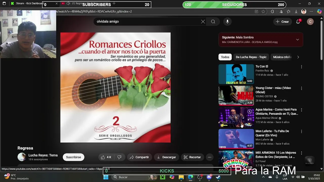Open Steam from the taskbar
The width and height of the screenshot is (324, 182).
[218, 177]
